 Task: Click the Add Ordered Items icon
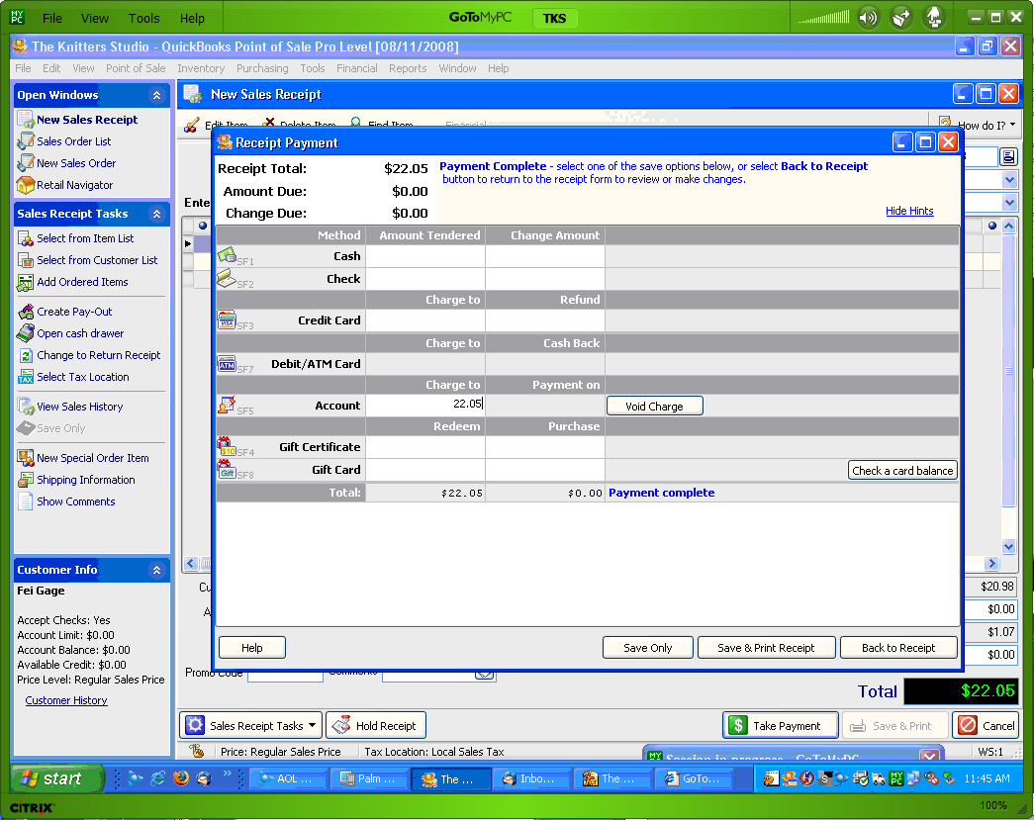click(x=26, y=282)
